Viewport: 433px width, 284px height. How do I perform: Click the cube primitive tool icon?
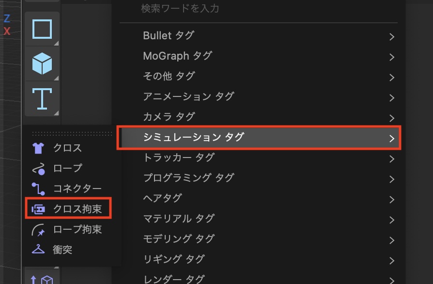click(x=42, y=63)
